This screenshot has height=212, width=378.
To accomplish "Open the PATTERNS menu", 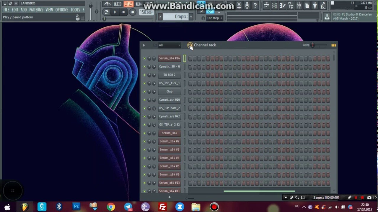I will click(36, 10).
